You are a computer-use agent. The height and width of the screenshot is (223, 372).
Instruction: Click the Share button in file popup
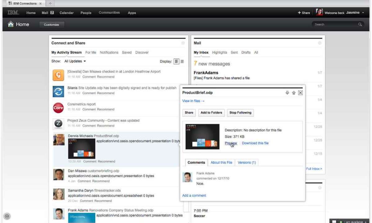pos(189,113)
